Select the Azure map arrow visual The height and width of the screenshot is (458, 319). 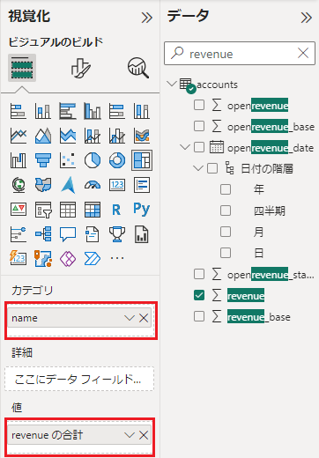pos(68,185)
